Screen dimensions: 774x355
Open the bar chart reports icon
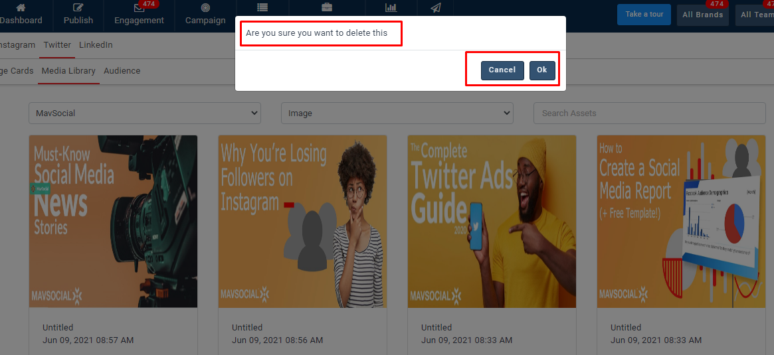pos(391,8)
